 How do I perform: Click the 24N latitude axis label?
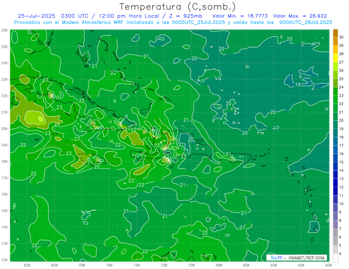point(4,63)
